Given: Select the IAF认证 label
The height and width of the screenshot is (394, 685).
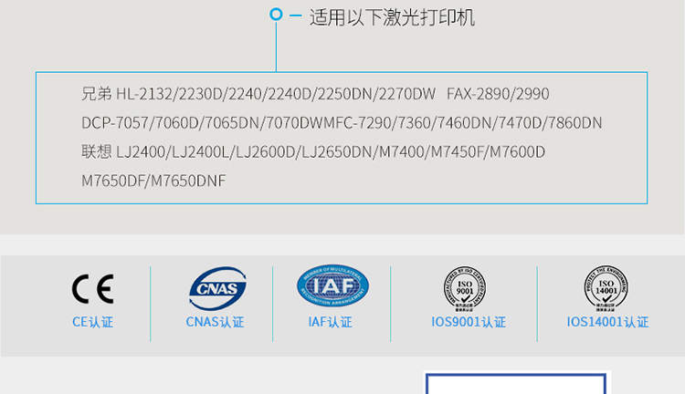Looking at the screenshot, I should tap(330, 322).
